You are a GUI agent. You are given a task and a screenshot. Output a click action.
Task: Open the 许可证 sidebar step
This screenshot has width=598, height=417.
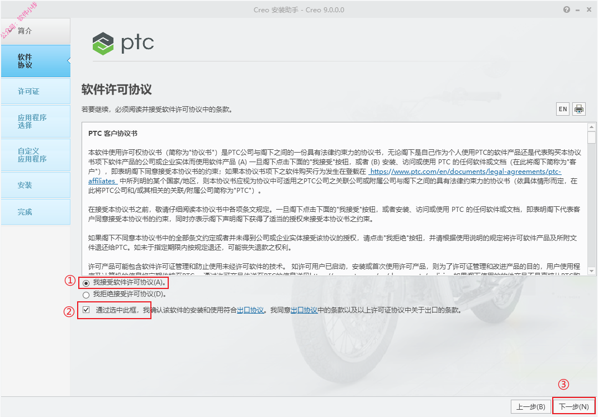coord(35,91)
